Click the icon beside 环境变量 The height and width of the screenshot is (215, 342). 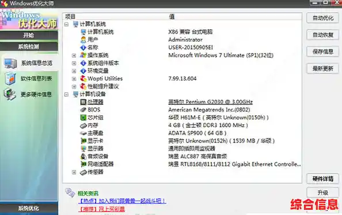pyautogui.click(x=83, y=71)
